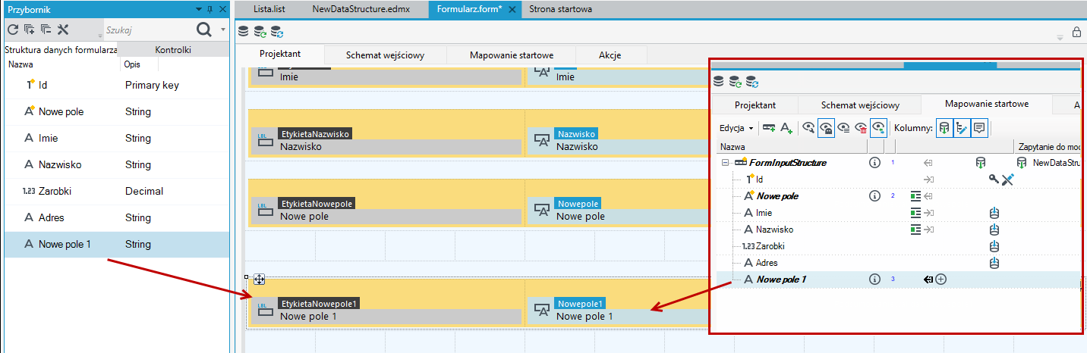
Task: Select the Zarobki decimal field in Przybornik
Action: tap(116, 191)
